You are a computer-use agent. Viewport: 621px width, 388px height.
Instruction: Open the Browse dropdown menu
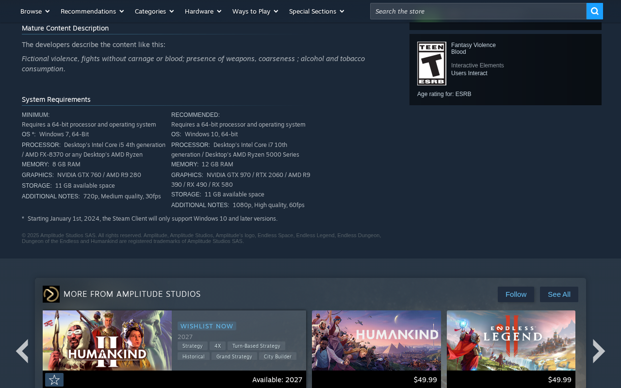coord(35,11)
